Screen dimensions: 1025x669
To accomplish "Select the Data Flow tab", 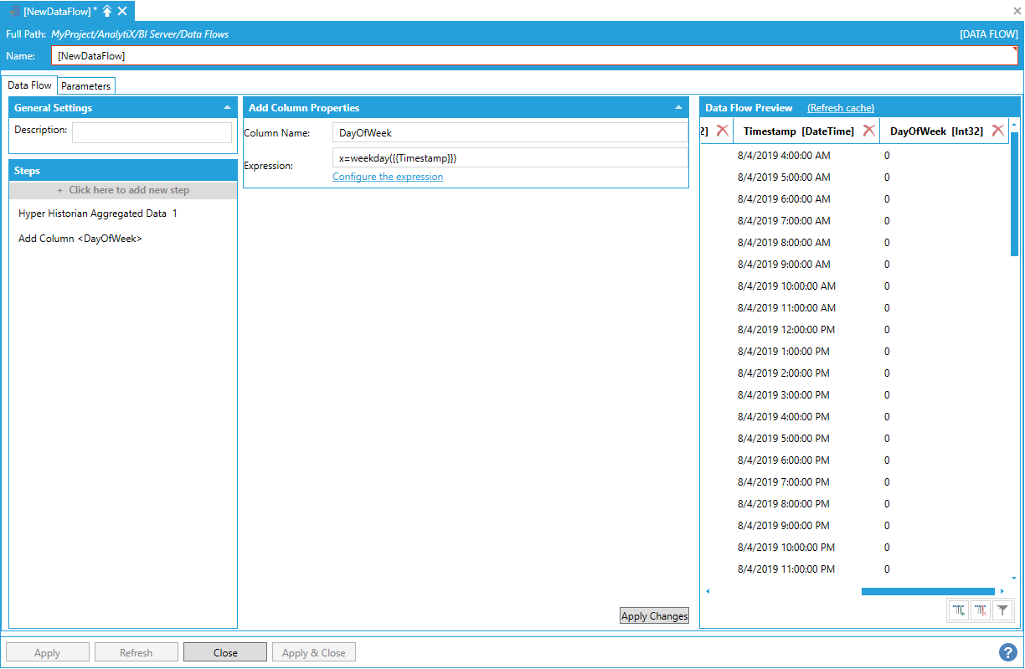I will pos(30,85).
